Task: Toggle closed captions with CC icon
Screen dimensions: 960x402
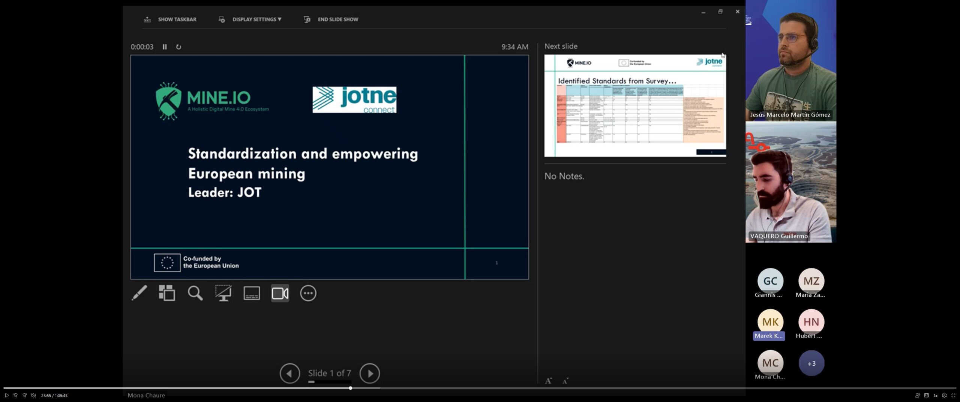Action: pyautogui.click(x=926, y=395)
